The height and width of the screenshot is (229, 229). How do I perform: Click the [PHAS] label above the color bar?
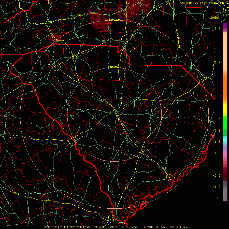tap(215, 18)
